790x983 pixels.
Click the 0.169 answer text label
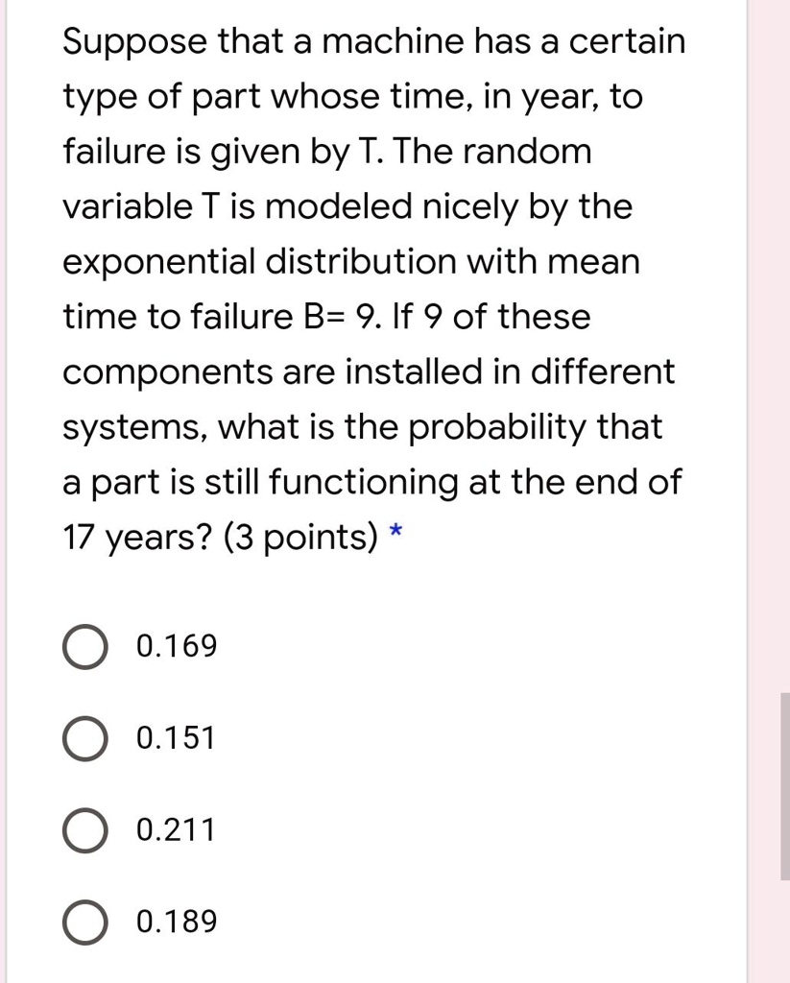(176, 646)
